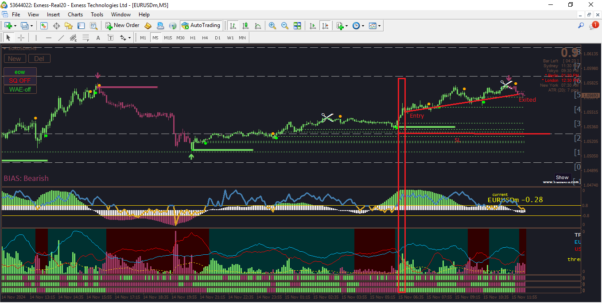Open the Charts menu
The image size is (602, 303).
pyautogui.click(x=75, y=15)
